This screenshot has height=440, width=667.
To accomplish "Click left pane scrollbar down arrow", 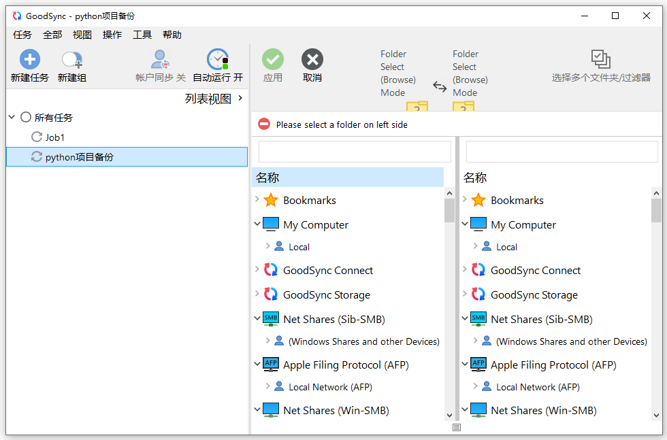I will (450, 416).
